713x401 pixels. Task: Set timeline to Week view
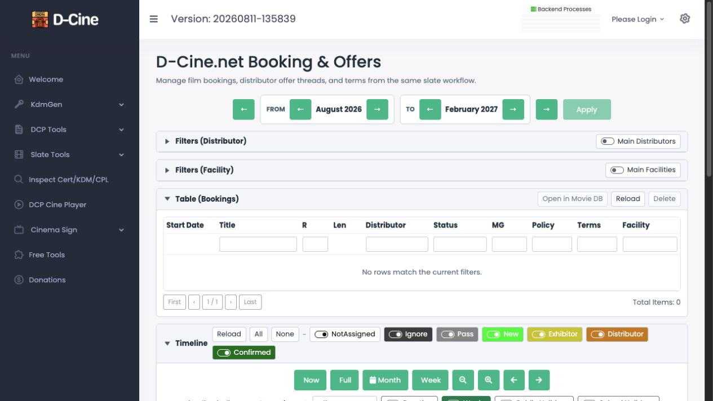click(x=431, y=380)
